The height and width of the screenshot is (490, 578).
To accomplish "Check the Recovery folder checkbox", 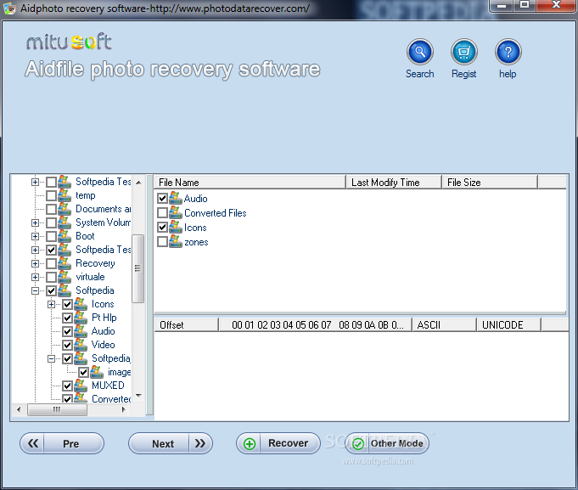I will [x=51, y=263].
